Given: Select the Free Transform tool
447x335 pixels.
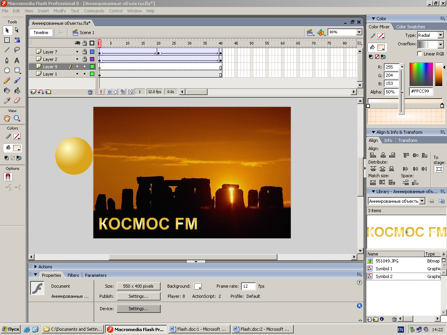Looking at the screenshot, I should 7,40.
